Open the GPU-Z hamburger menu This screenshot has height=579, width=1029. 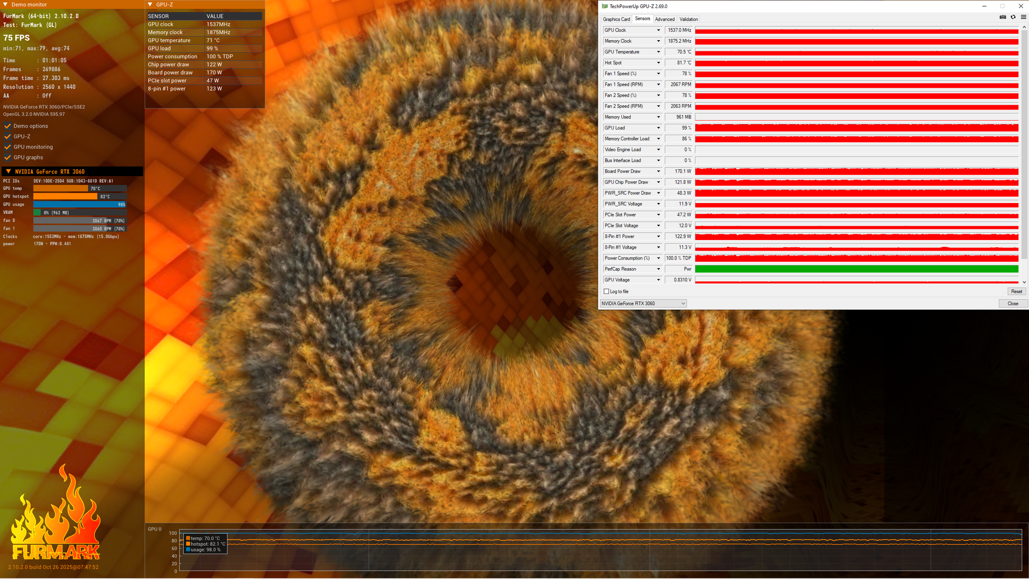coord(1023,17)
